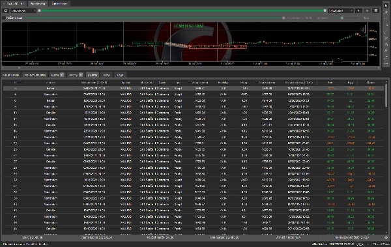391x247 pixels.
Task: Open the trade statistics tab
Action: pyautogui.click(x=35, y=75)
